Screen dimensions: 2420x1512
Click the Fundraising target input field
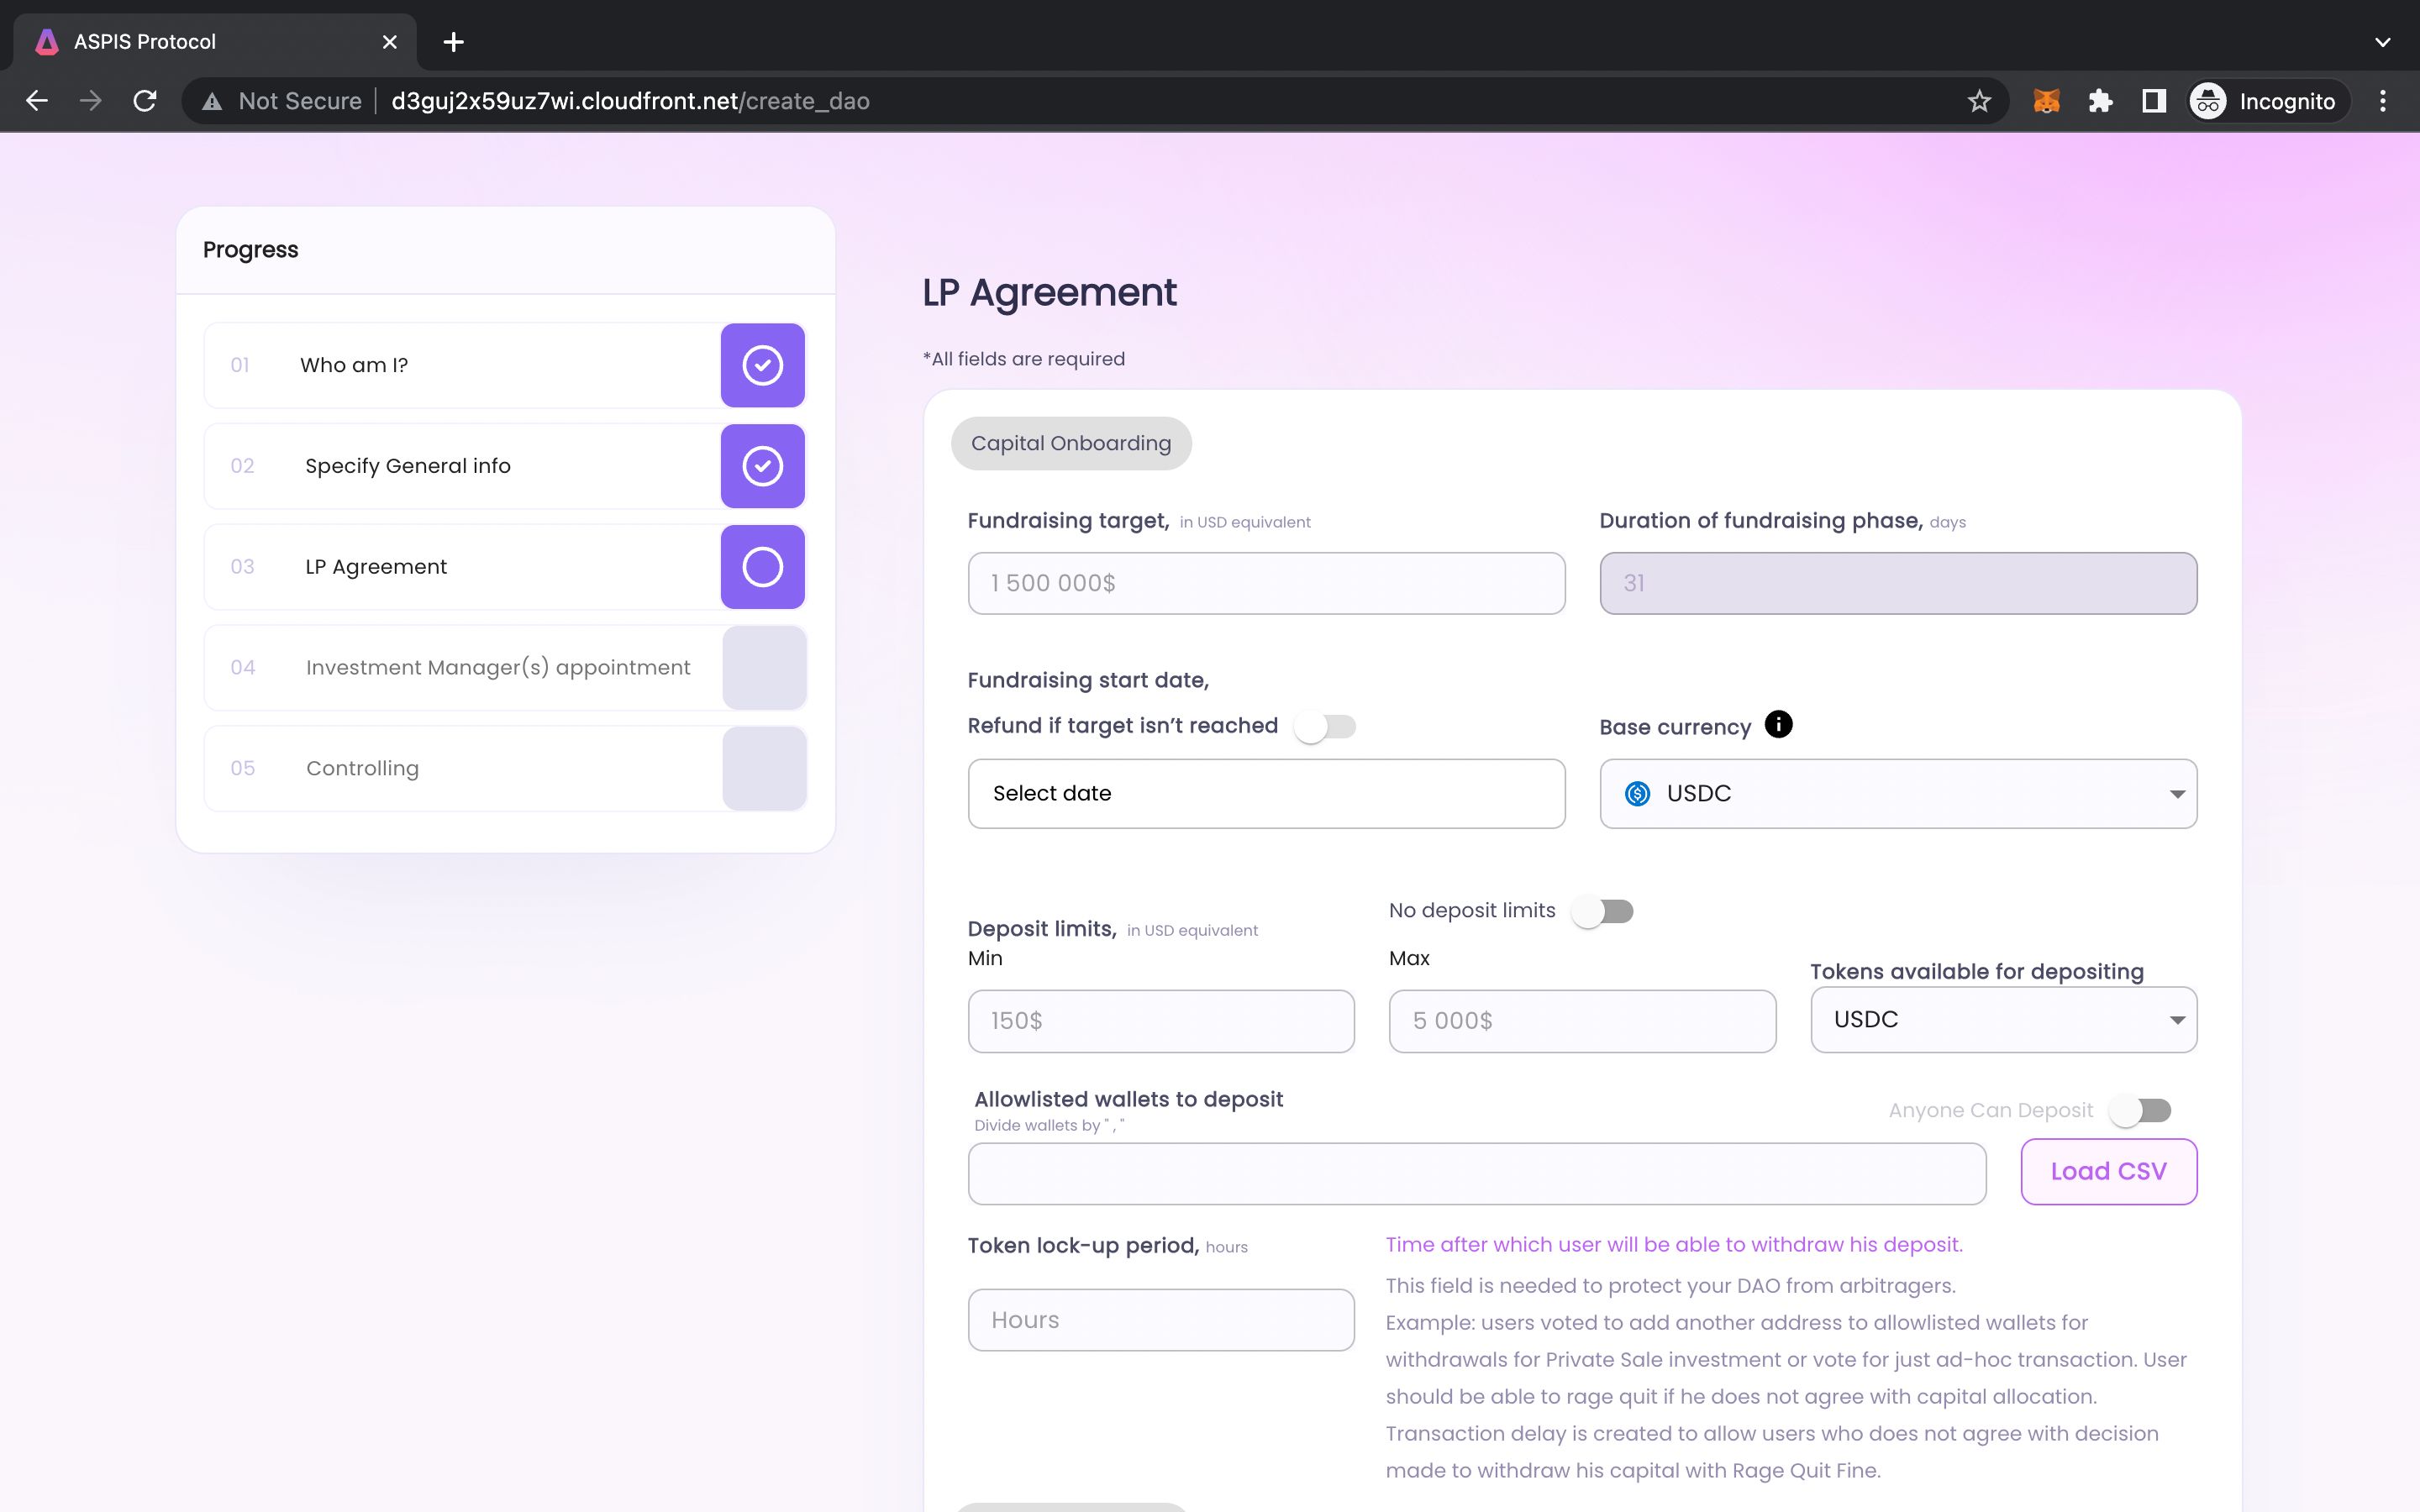pos(1266,584)
